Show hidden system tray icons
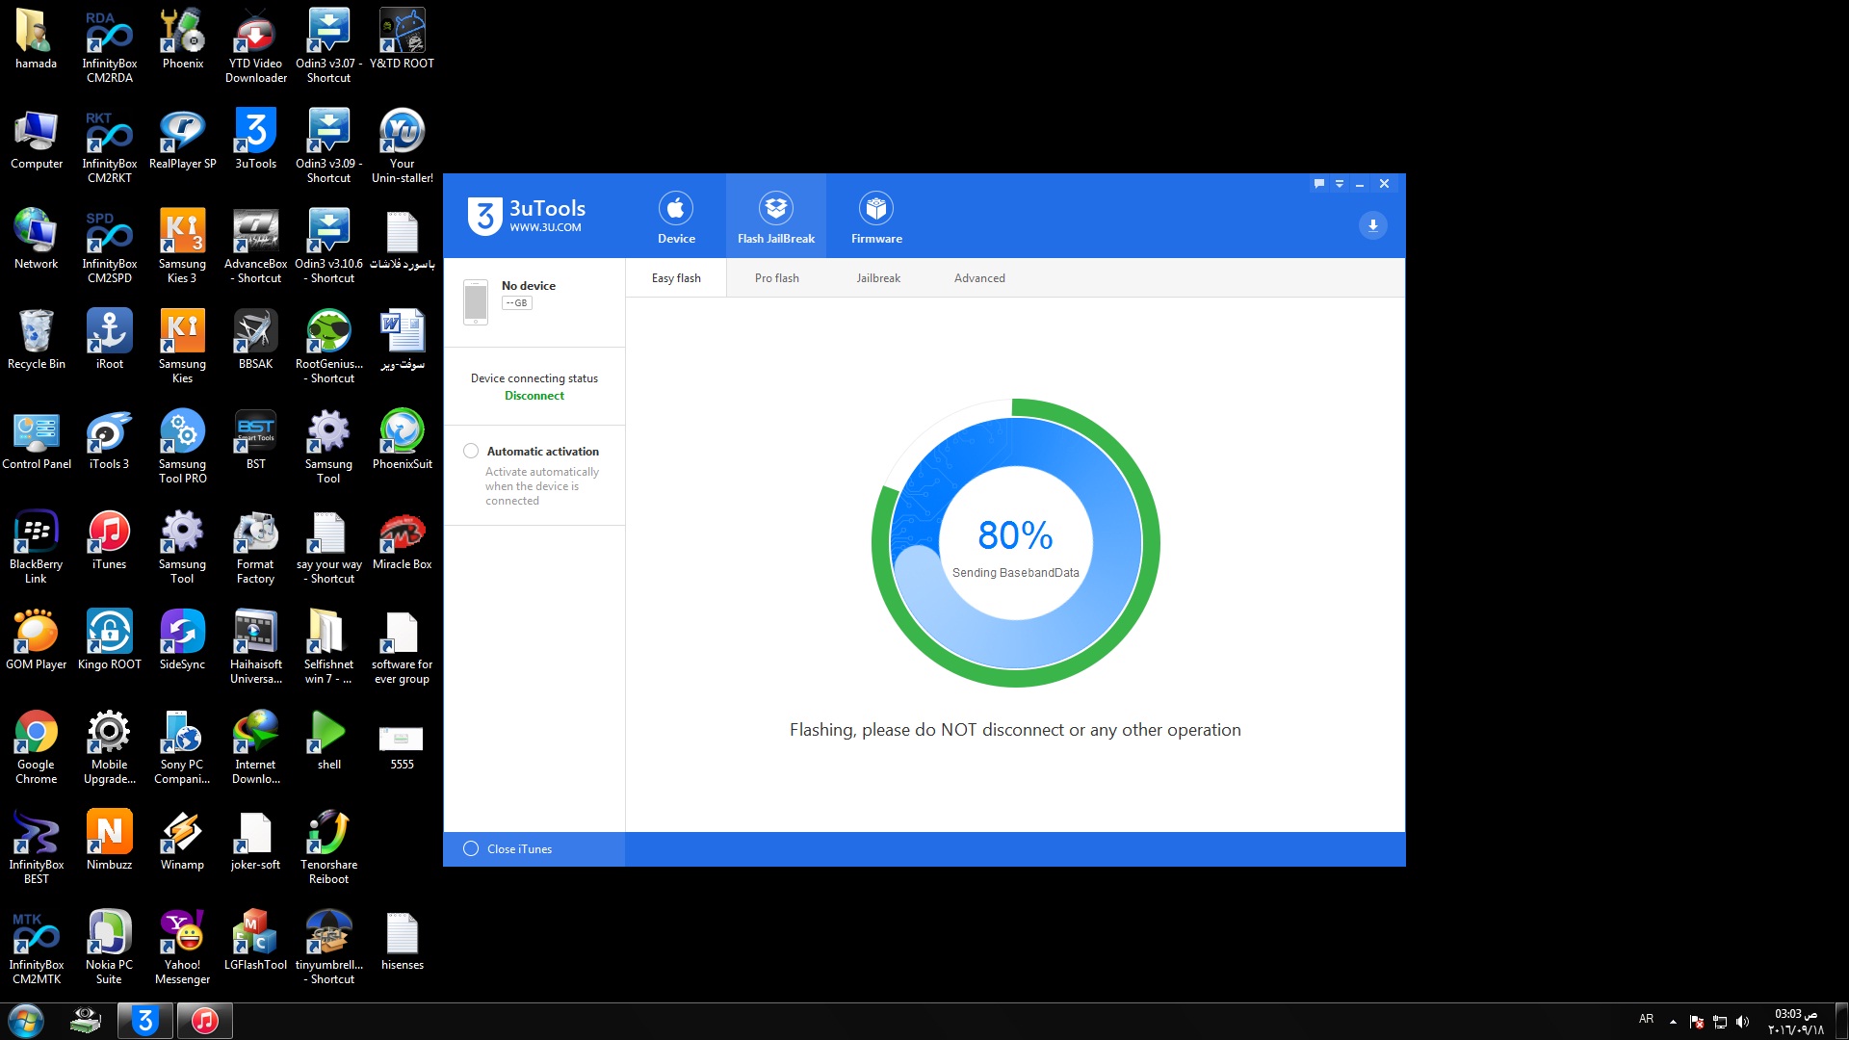Image resolution: width=1849 pixels, height=1040 pixels. 1673,1021
